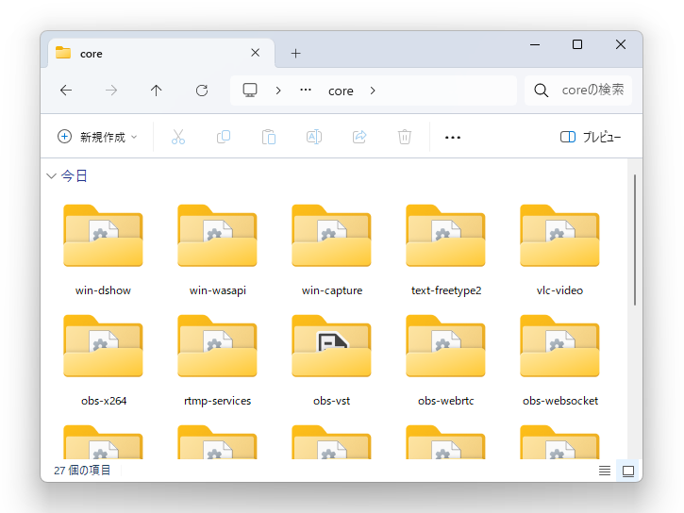Select the rtmp-services folder

(217, 361)
